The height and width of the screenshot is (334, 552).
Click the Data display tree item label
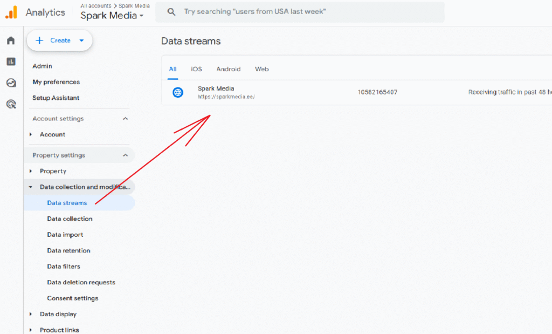(x=58, y=314)
